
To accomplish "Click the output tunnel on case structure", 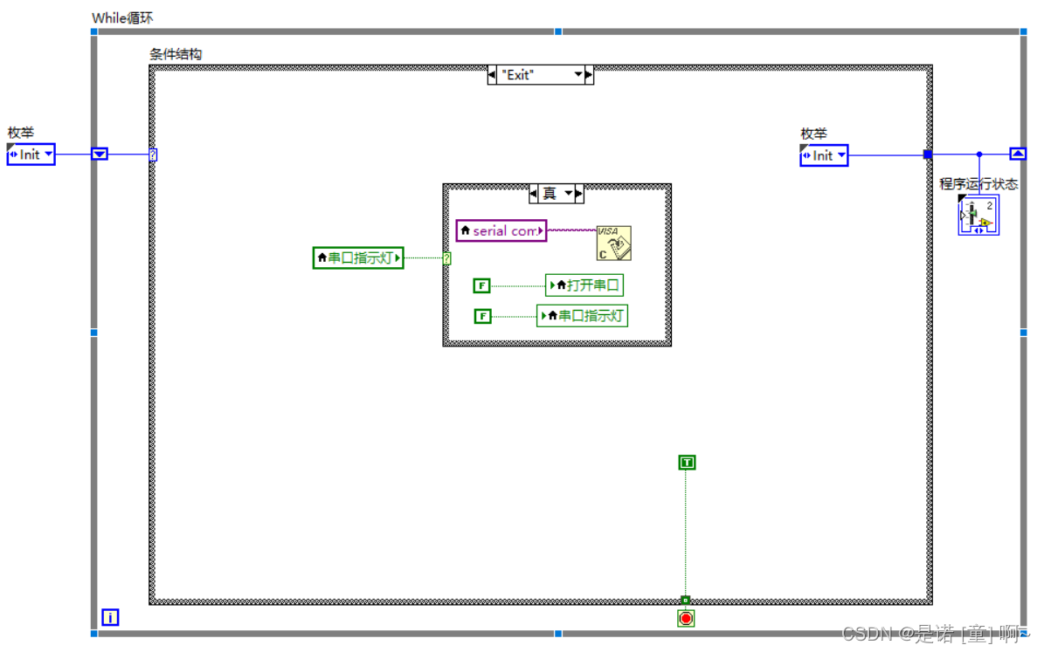I will (x=928, y=154).
